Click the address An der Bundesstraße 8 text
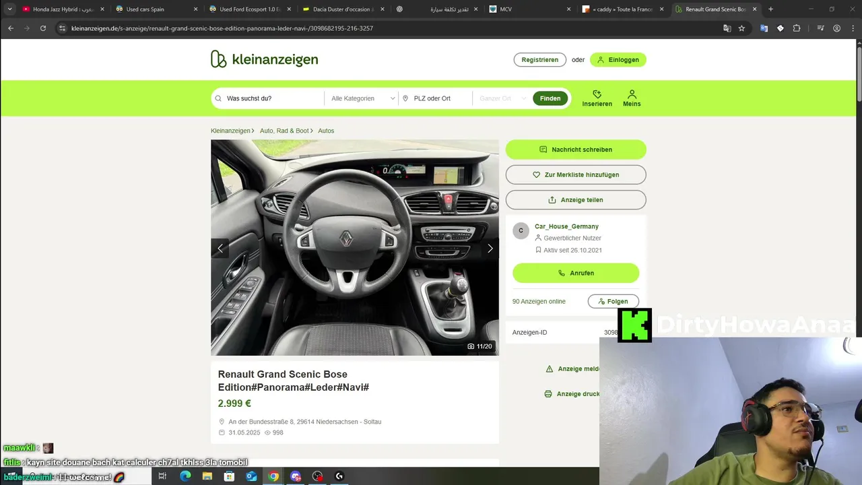Image resolution: width=862 pixels, height=485 pixels. (305, 422)
